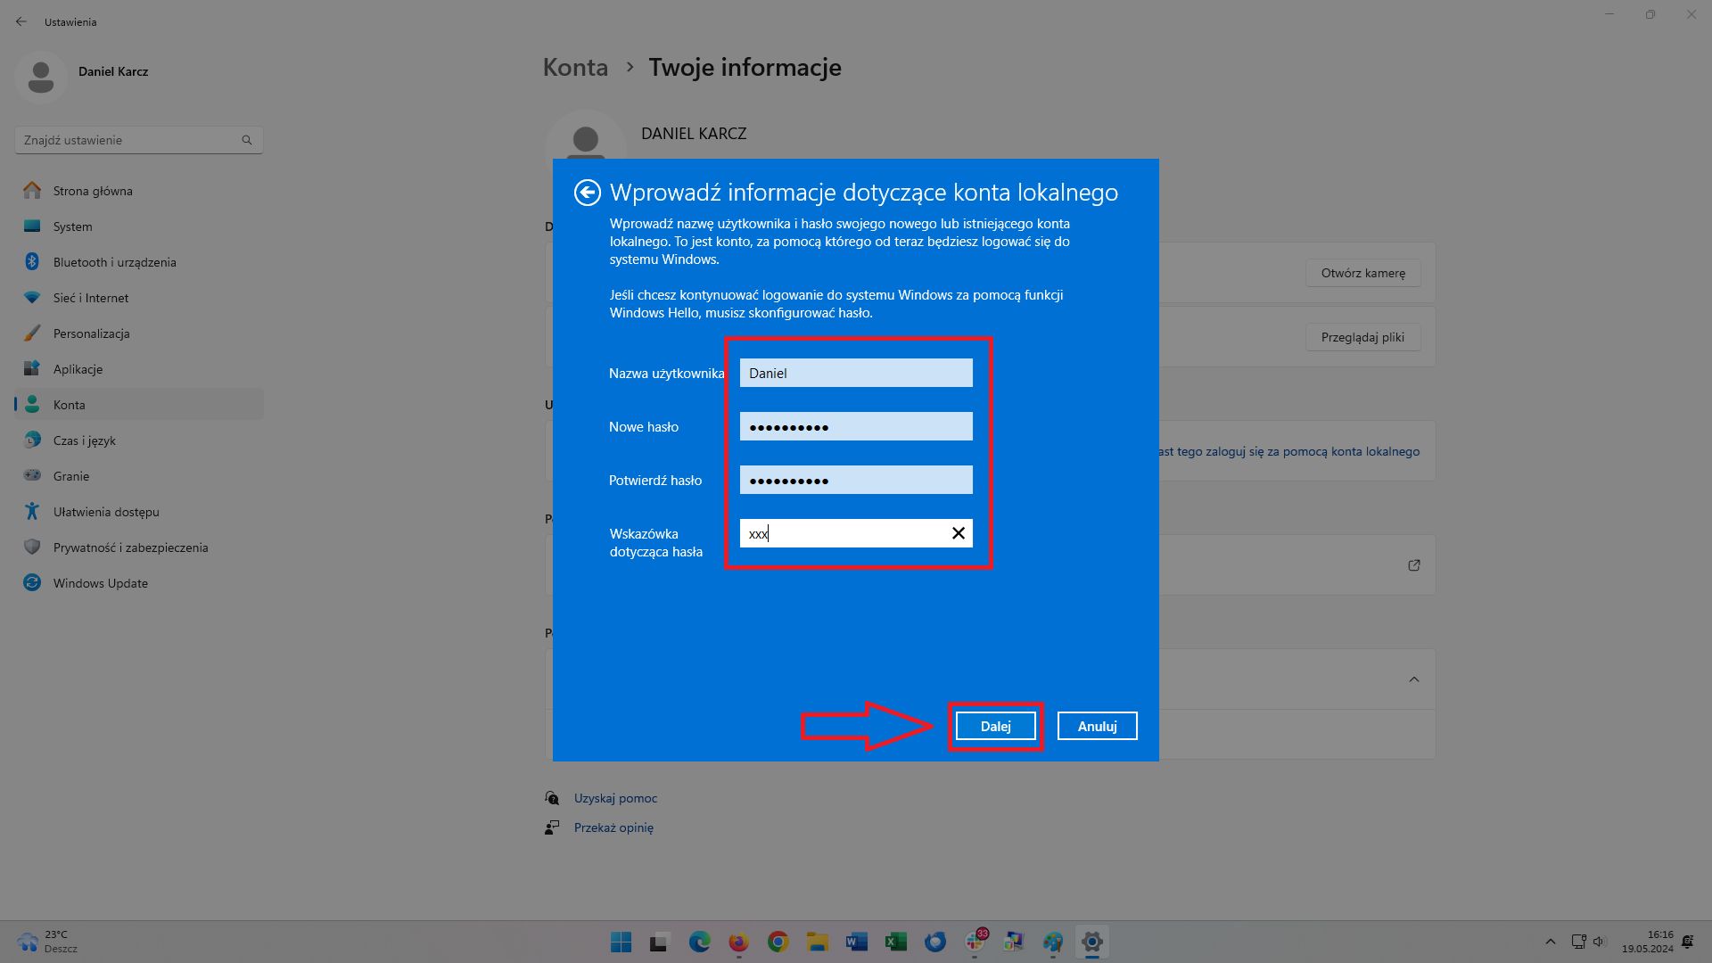Click the Nowe hasło password field
Image resolution: width=1712 pixels, height=963 pixels.
tap(855, 426)
